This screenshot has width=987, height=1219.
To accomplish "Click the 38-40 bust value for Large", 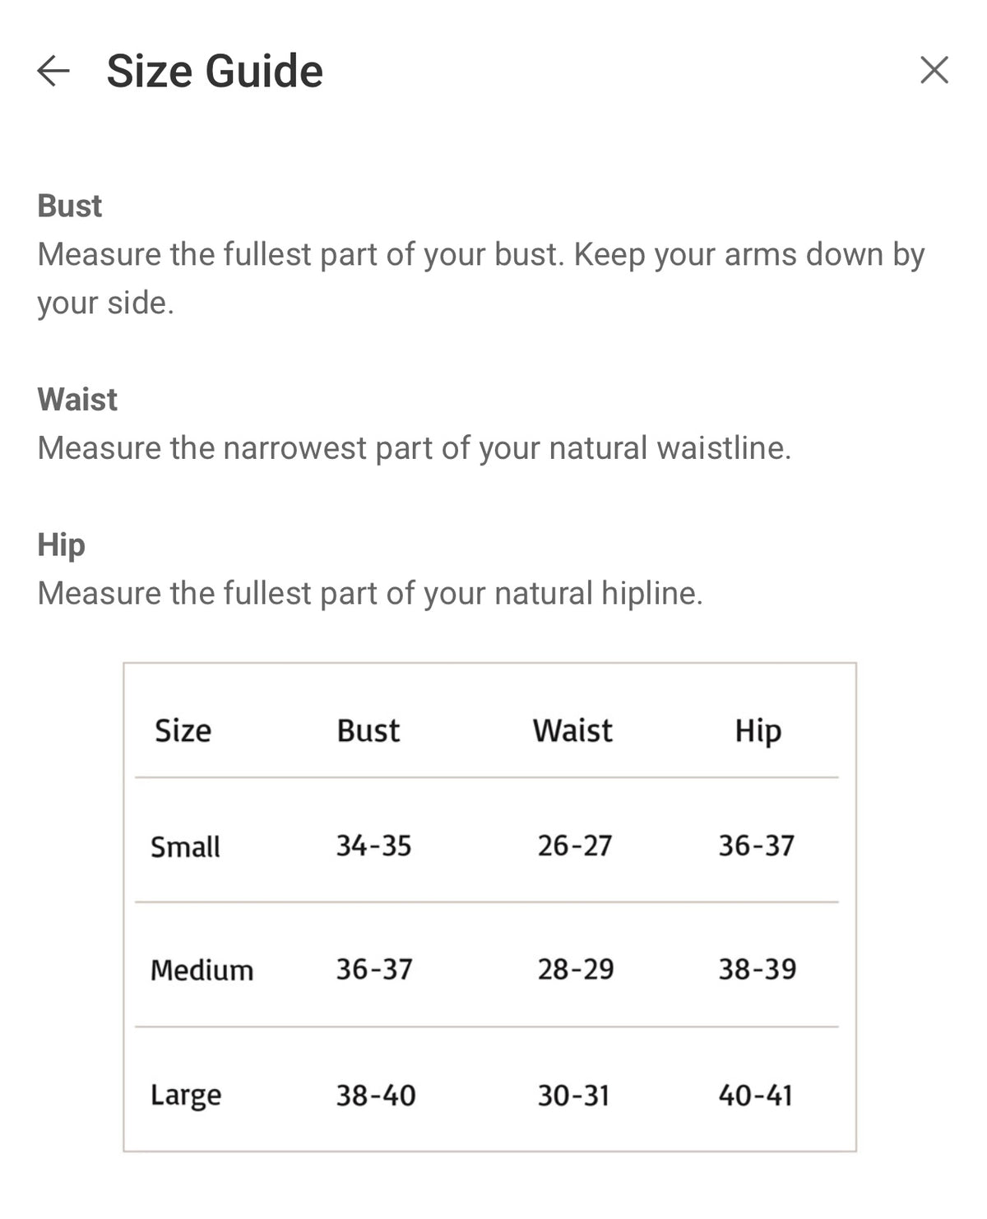I will (x=376, y=1096).
